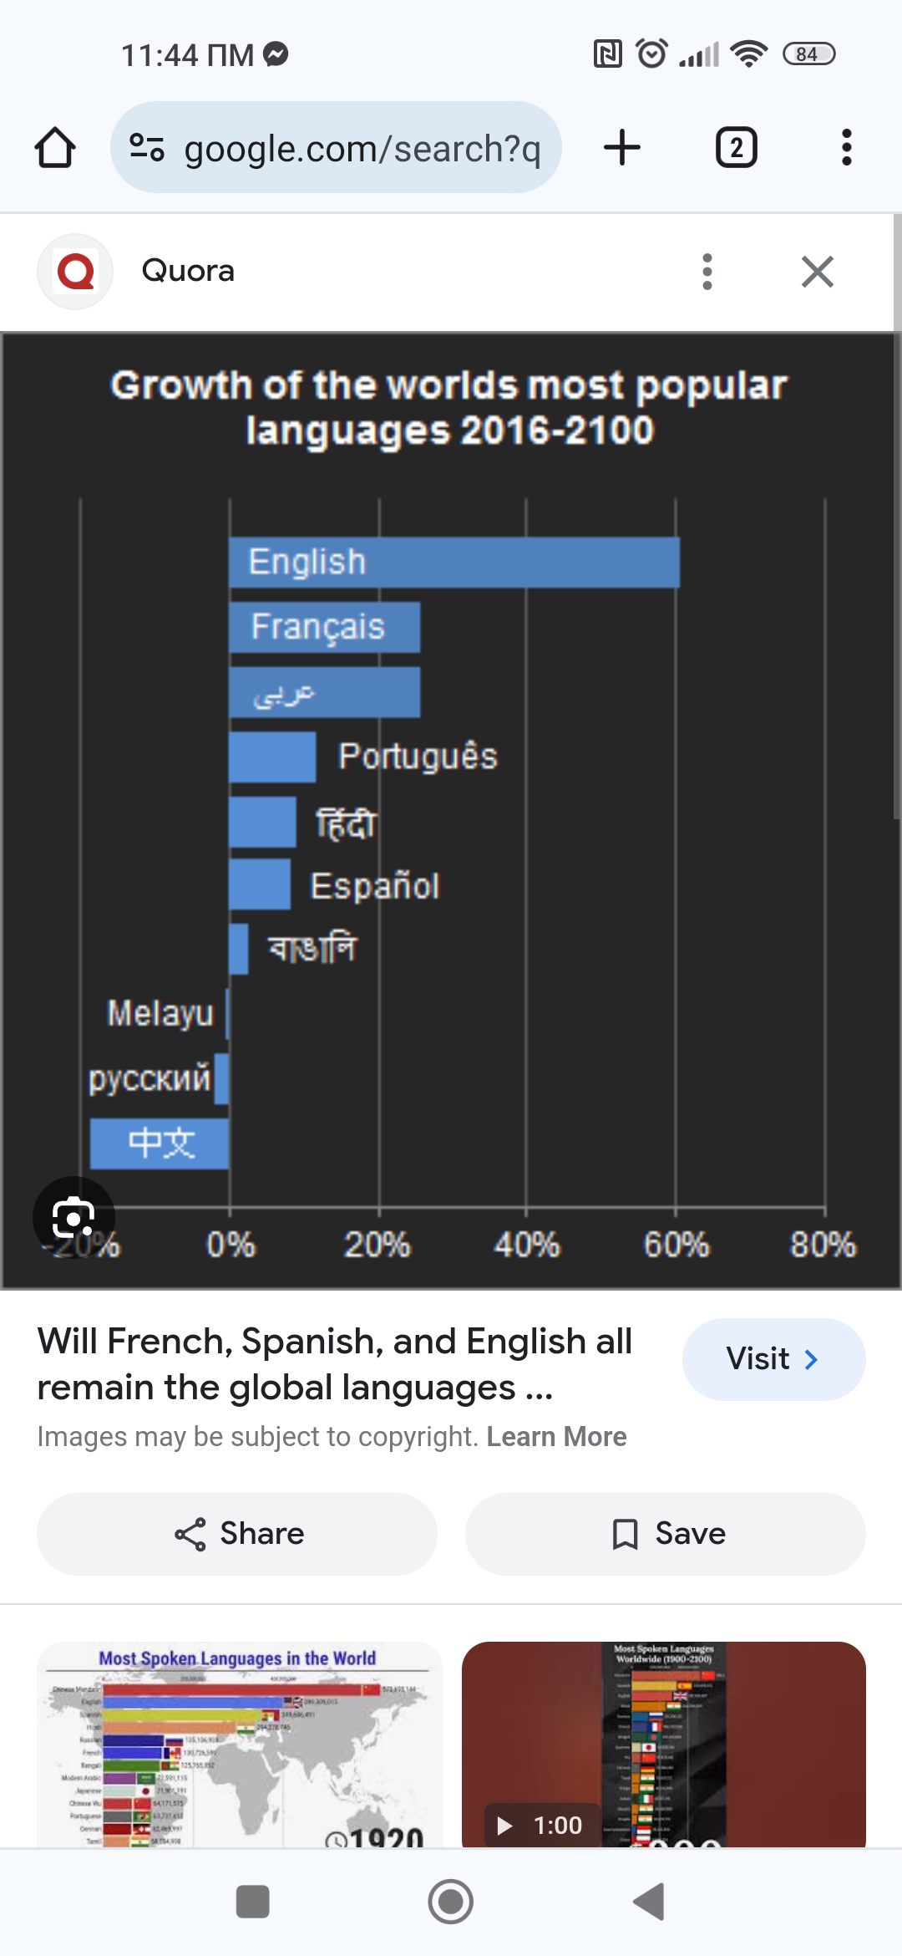902x1956 pixels.
Task: Open site info icon in address bar
Action: 147,148
